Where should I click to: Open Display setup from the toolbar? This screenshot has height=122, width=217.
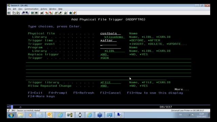pyautogui.click(x=32, y=13)
